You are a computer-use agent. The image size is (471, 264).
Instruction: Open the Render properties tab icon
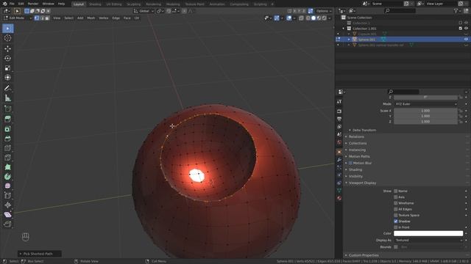coord(339,111)
